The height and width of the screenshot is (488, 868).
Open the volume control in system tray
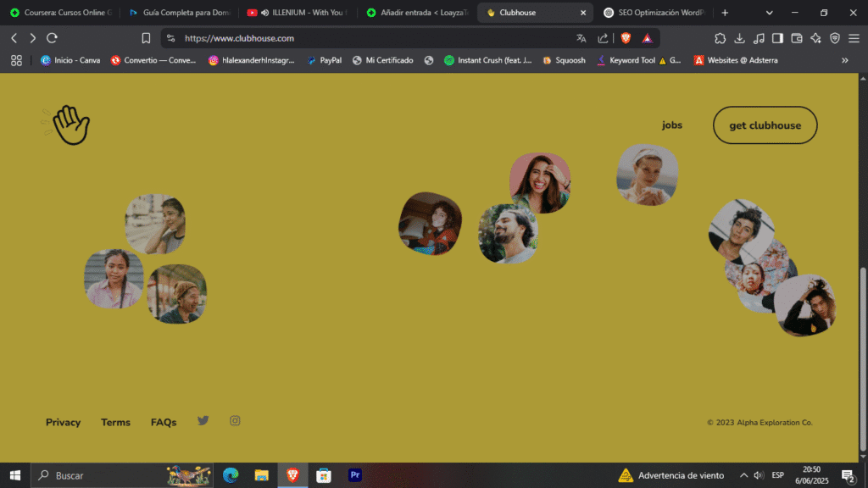(759, 475)
